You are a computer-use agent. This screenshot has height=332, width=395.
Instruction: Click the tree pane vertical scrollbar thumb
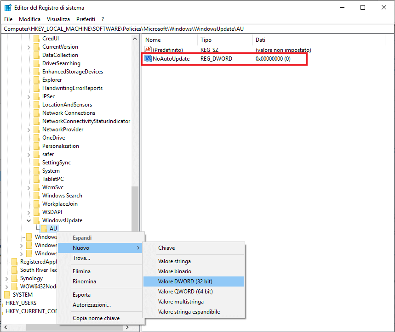[135, 209]
